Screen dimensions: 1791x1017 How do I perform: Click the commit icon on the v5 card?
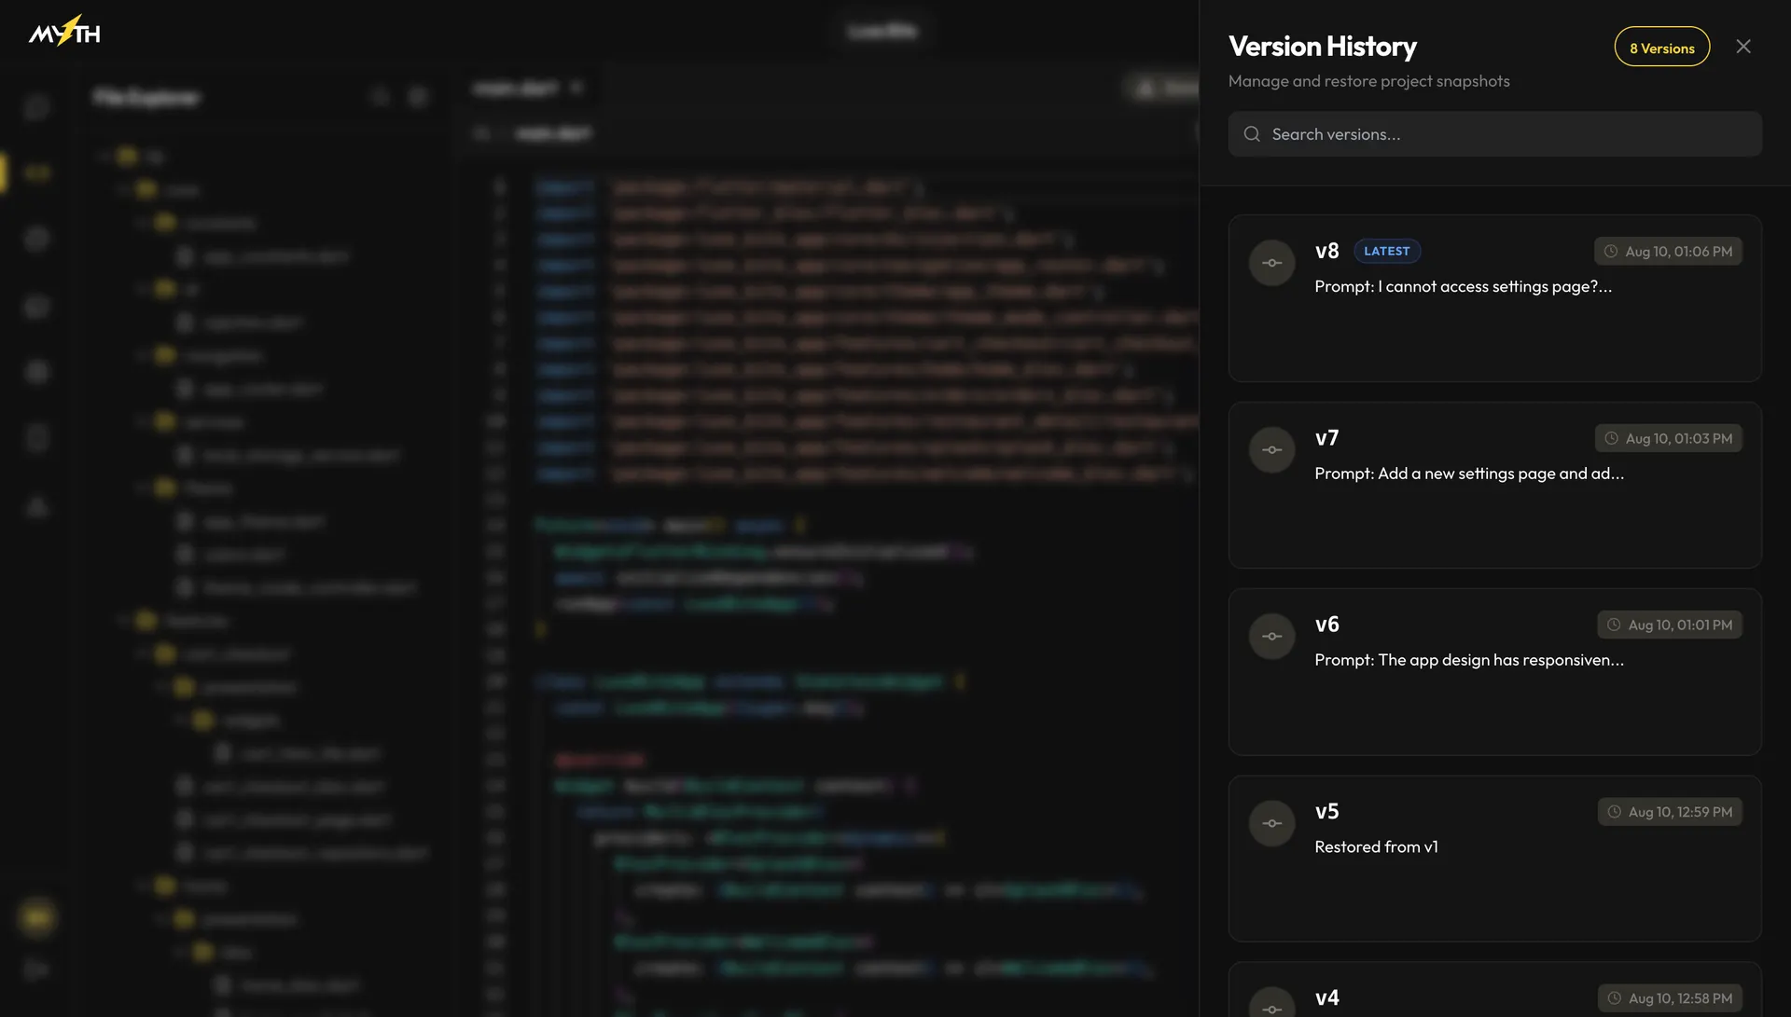click(1271, 824)
